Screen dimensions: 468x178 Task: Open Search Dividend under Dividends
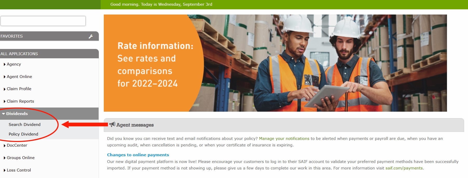pos(25,125)
